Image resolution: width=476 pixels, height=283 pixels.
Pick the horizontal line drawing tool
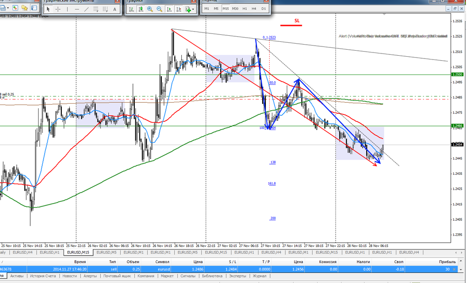pos(77,9)
